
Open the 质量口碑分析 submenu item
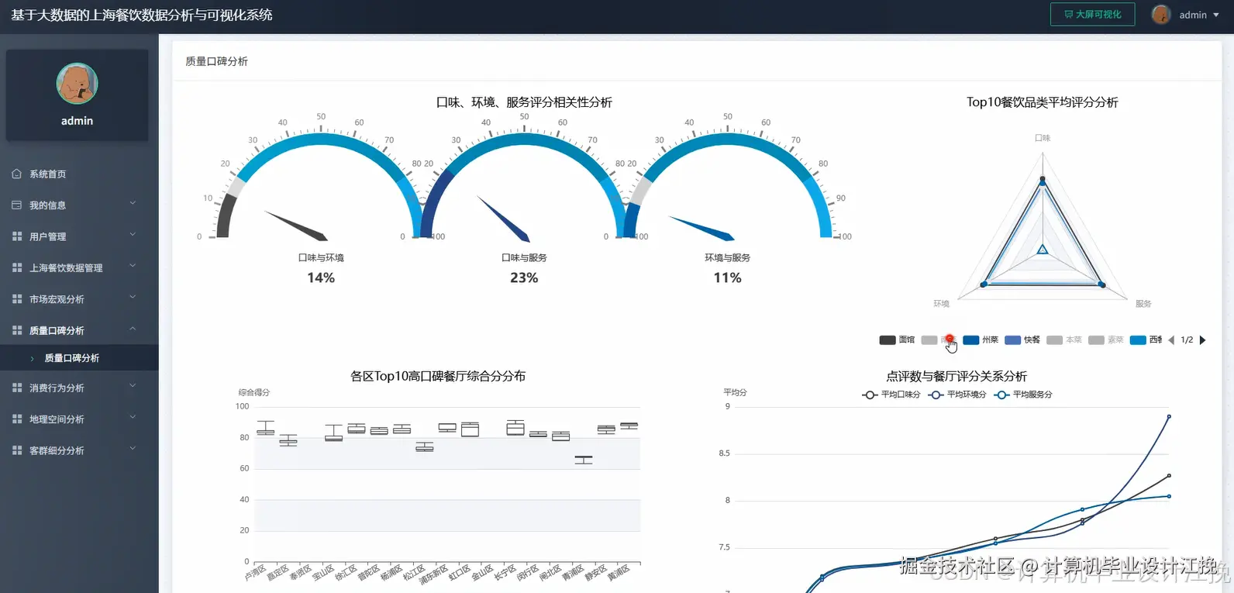point(79,358)
